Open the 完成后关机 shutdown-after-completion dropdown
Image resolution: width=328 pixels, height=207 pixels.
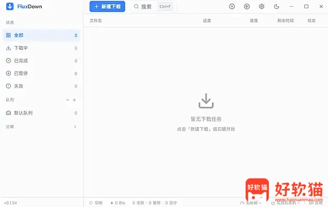click(286, 203)
